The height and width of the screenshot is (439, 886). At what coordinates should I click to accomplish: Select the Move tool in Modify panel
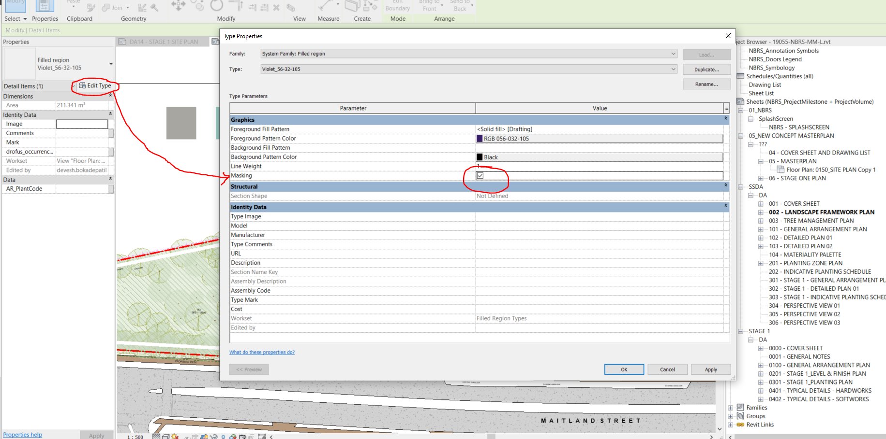click(x=178, y=5)
